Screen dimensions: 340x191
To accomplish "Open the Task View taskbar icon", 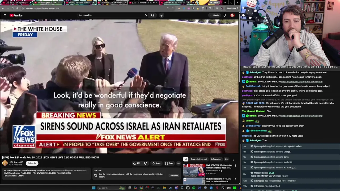I will point(129,188).
